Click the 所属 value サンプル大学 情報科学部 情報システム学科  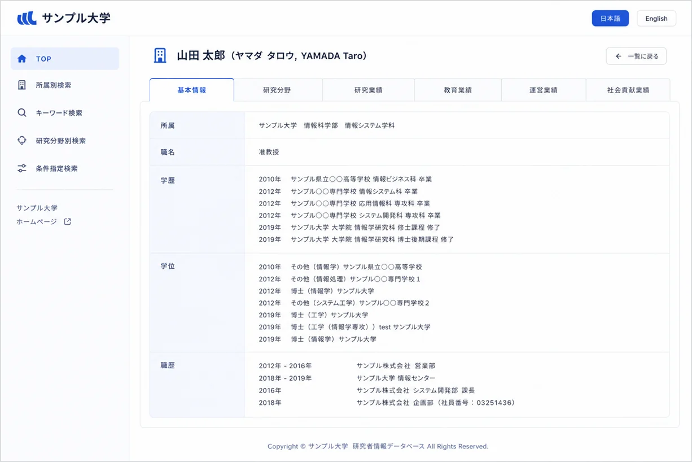pyautogui.click(x=327, y=125)
